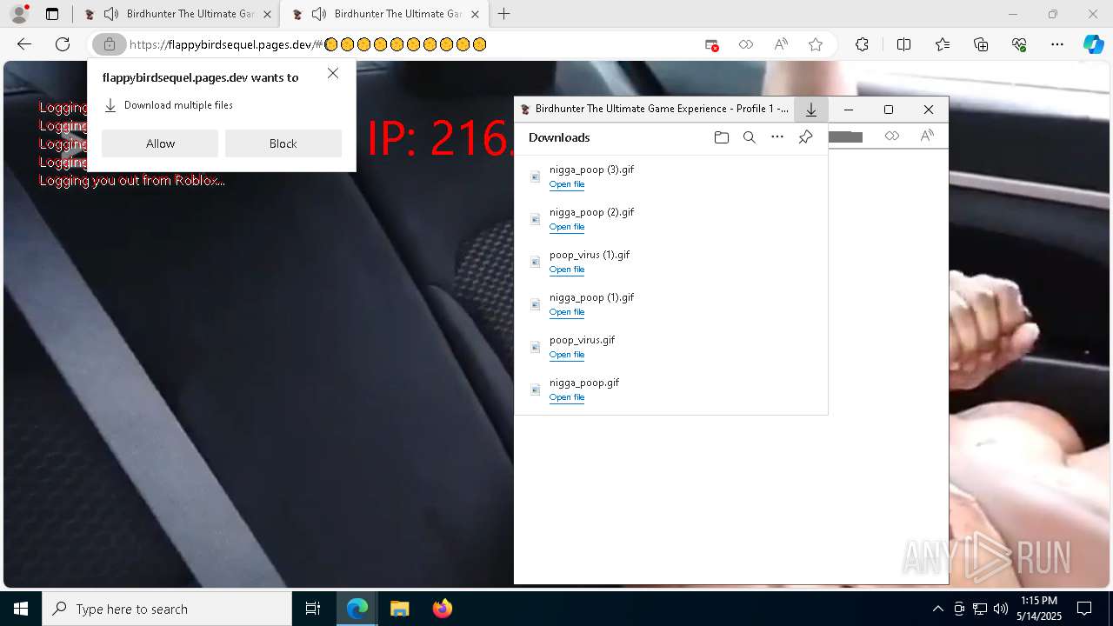
Task: Click the taskbar search box
Action: (167, 609)
